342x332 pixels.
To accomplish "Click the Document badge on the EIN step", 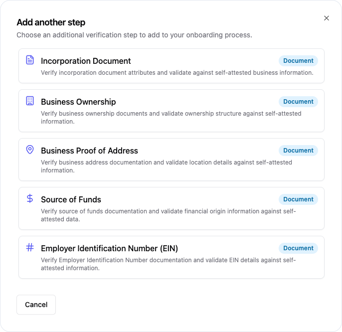I will coord(298,248).
